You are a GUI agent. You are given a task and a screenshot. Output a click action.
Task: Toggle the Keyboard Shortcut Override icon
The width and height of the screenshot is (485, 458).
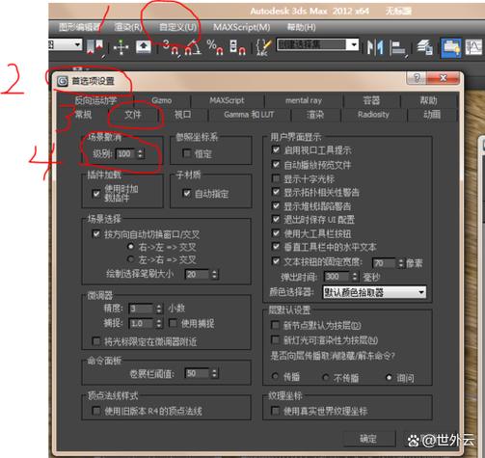click(x=144, y=47)
